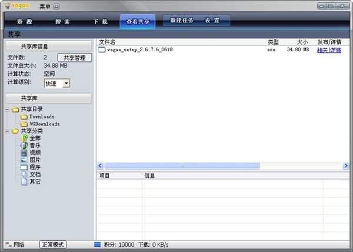
Task: Open the VGDownloads shared folder
Action: pyautogui.click(x=45, y=124)
